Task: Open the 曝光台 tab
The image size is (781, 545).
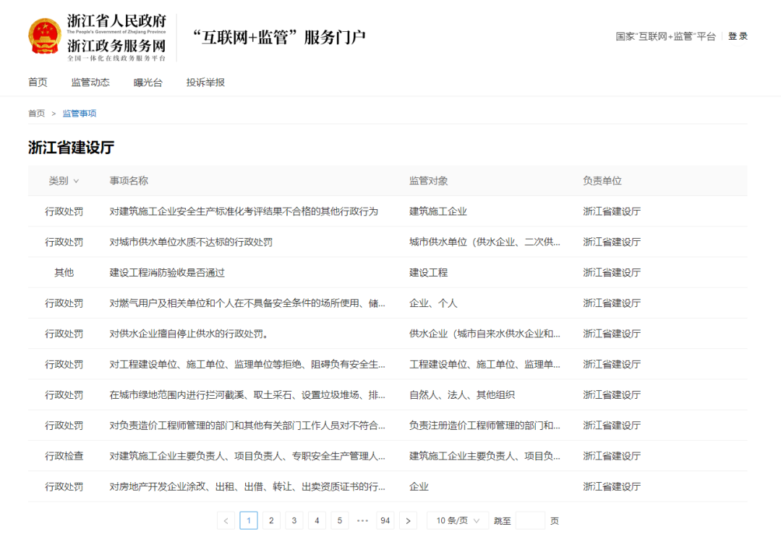Action: click(x=148, y=82)
